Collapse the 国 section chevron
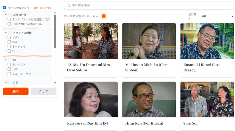The height and width of the screenshot is (131, 235). pyautogui.click(x=6, y=60)
